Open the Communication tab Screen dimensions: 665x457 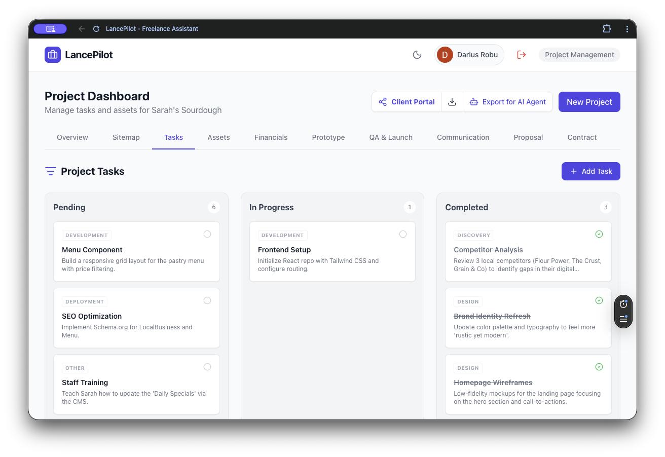[x=463, y=137]
